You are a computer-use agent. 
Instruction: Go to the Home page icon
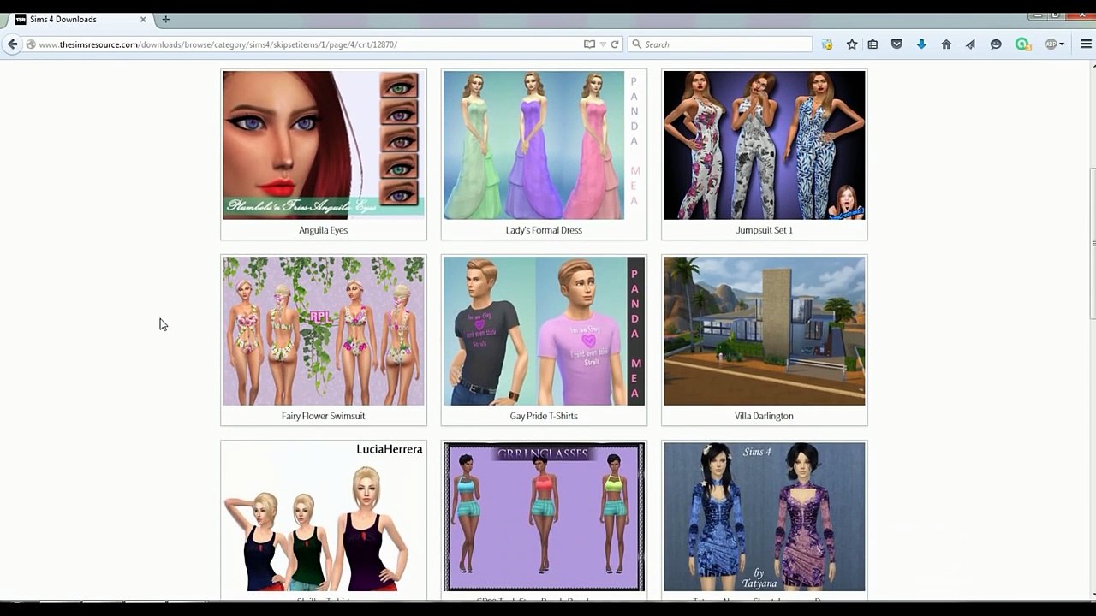pos(946,44)
